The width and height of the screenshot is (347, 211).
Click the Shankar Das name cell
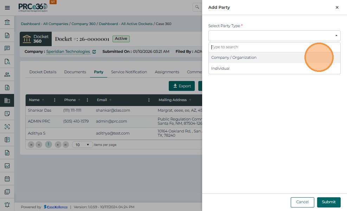point(39,110)
